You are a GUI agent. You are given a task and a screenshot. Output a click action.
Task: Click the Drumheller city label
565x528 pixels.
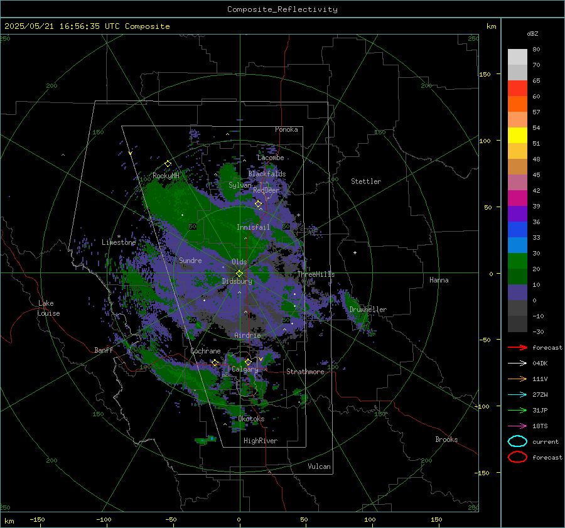click(x=368, y=310)
